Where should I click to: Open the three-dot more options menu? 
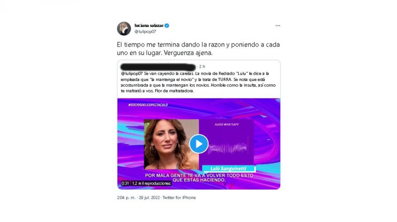pos(278,25)
